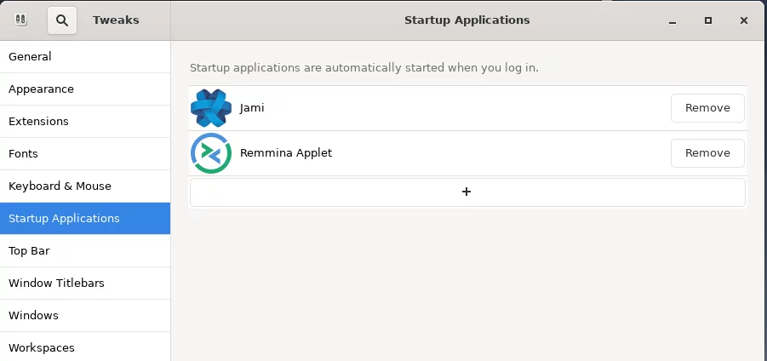Image resolution: width=767 pixels, height=361 pixels.
Task: Open the Tweaks app menu icon
Action: pos(20,20)
